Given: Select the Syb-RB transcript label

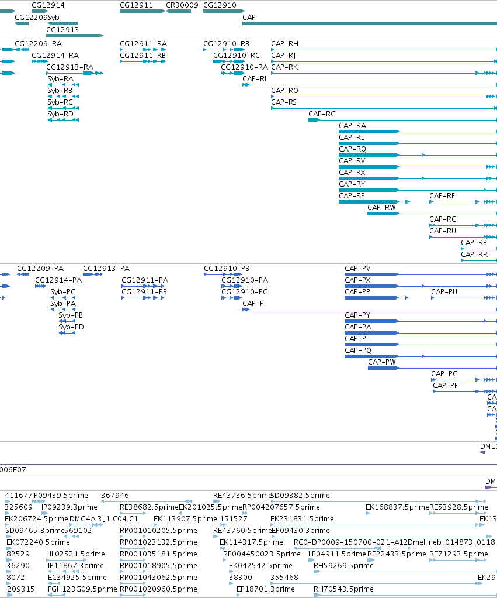Looking at the screenshot, I should click(x=60, y=90).
